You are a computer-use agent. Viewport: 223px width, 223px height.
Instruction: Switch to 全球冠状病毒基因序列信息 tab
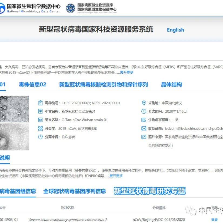75,191
